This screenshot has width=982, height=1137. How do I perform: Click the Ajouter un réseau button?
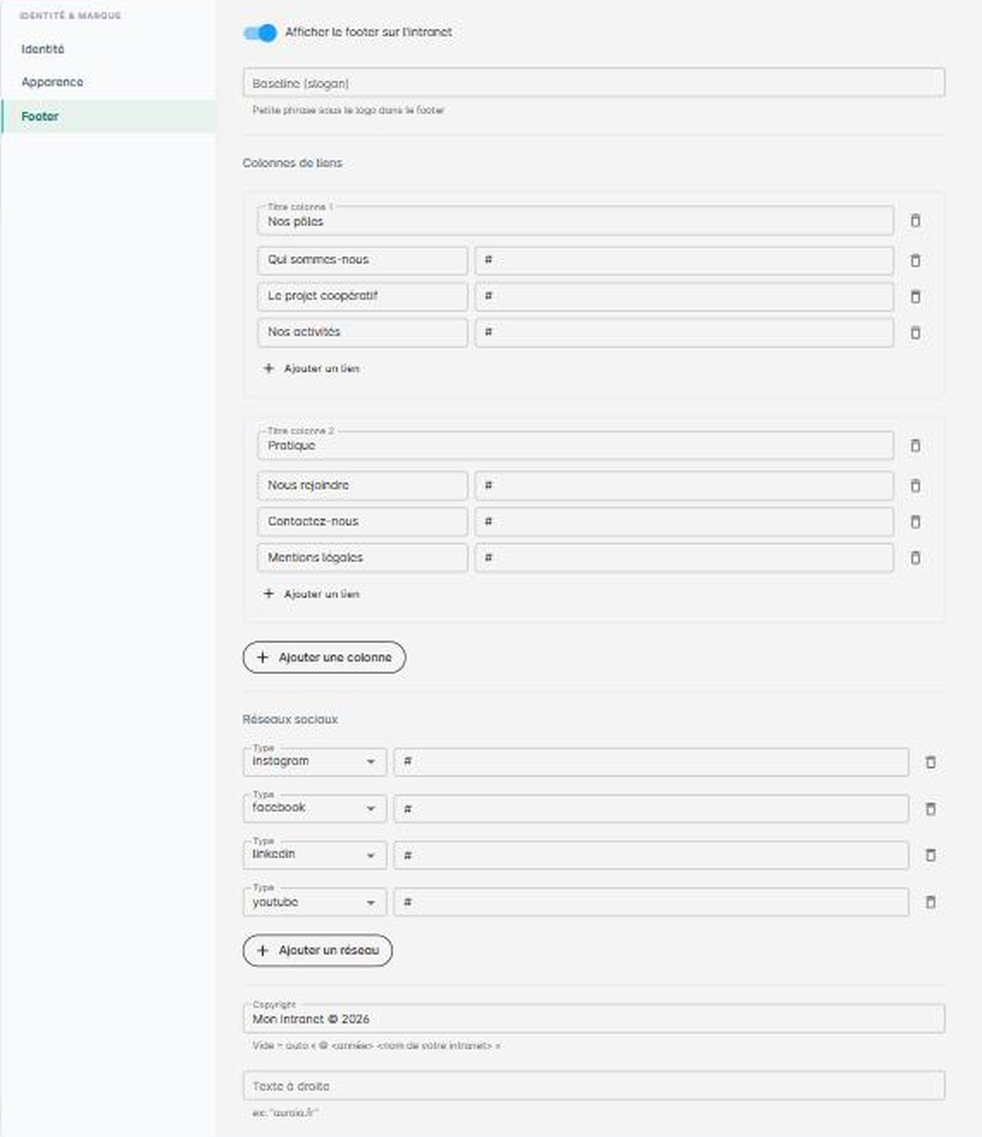[318, 950]
